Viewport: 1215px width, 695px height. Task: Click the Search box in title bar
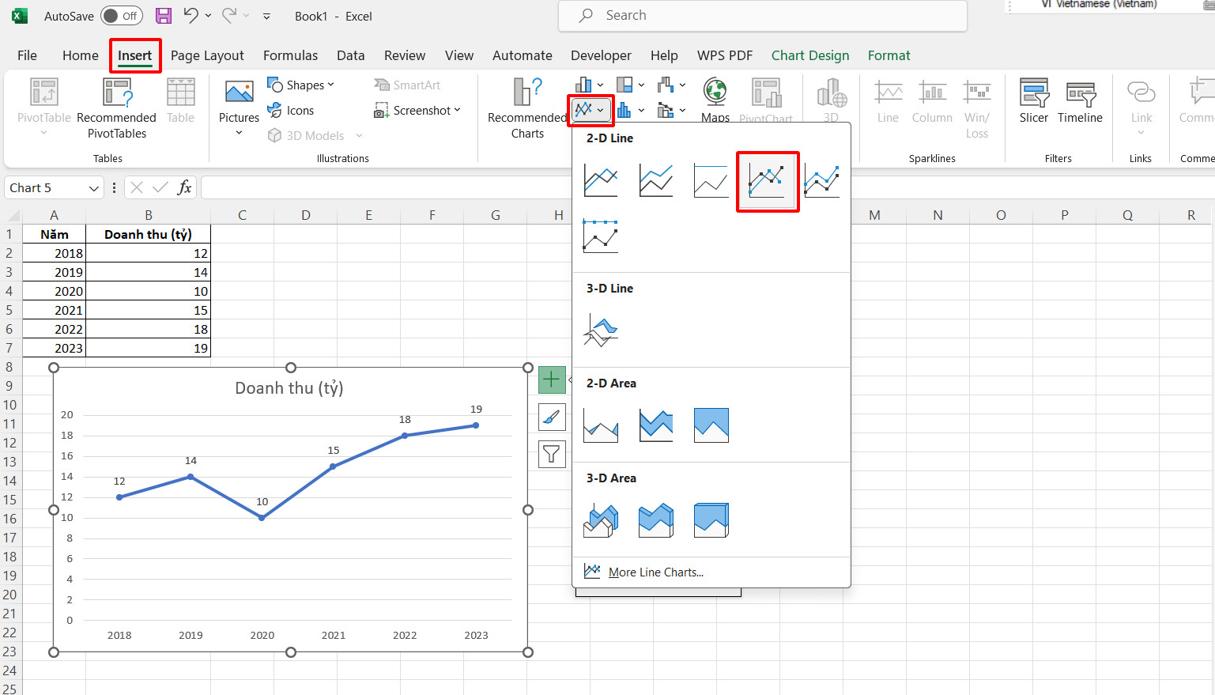click(x=763, y=16)
